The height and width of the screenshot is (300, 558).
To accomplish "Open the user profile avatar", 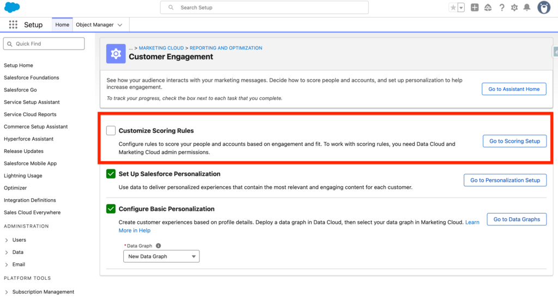I will (x=543, y=8).
